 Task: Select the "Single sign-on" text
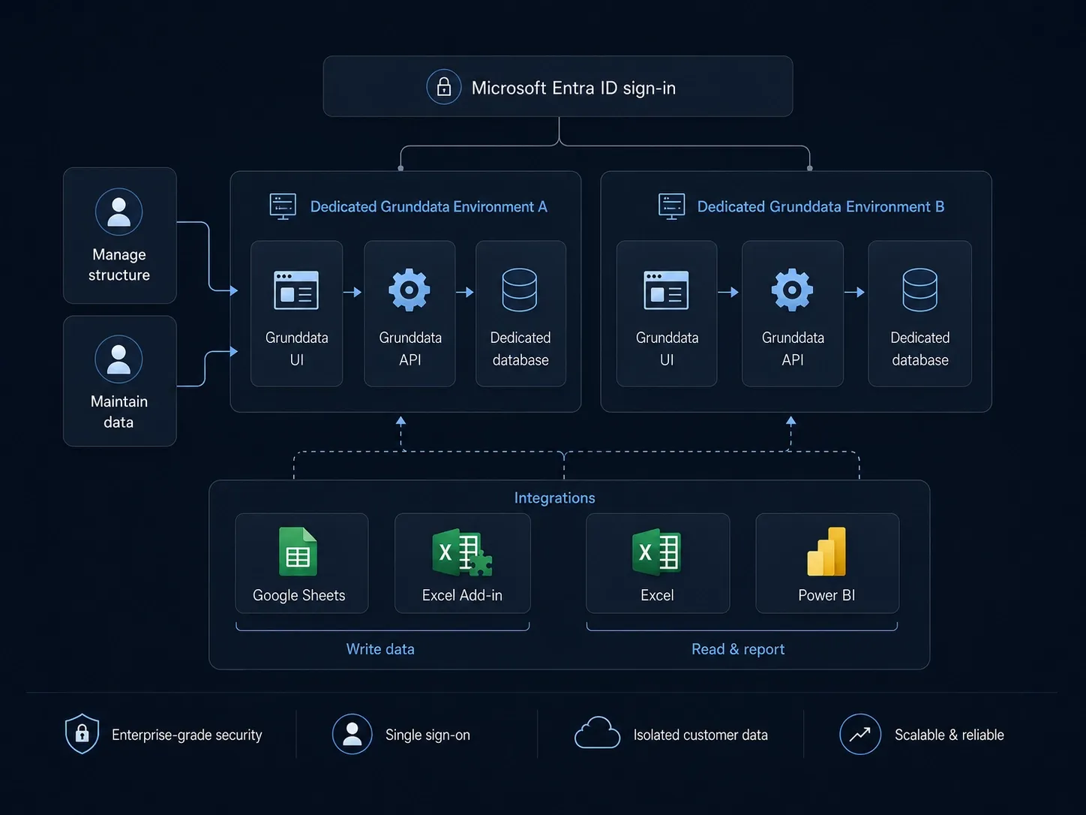427,735
